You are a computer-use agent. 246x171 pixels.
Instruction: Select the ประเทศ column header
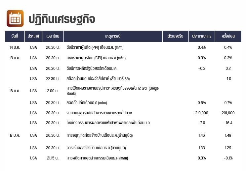coord(33,36)
